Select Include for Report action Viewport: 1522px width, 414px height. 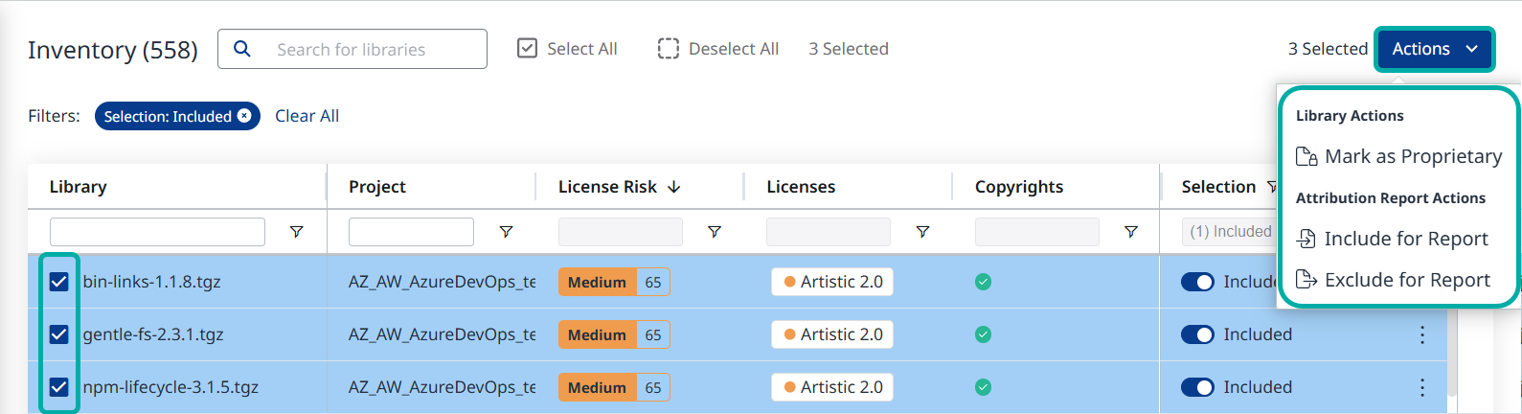[1393, 239]
